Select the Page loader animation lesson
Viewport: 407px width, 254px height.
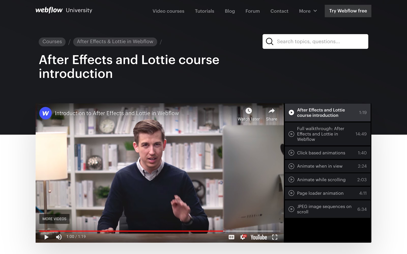[328, 193]
